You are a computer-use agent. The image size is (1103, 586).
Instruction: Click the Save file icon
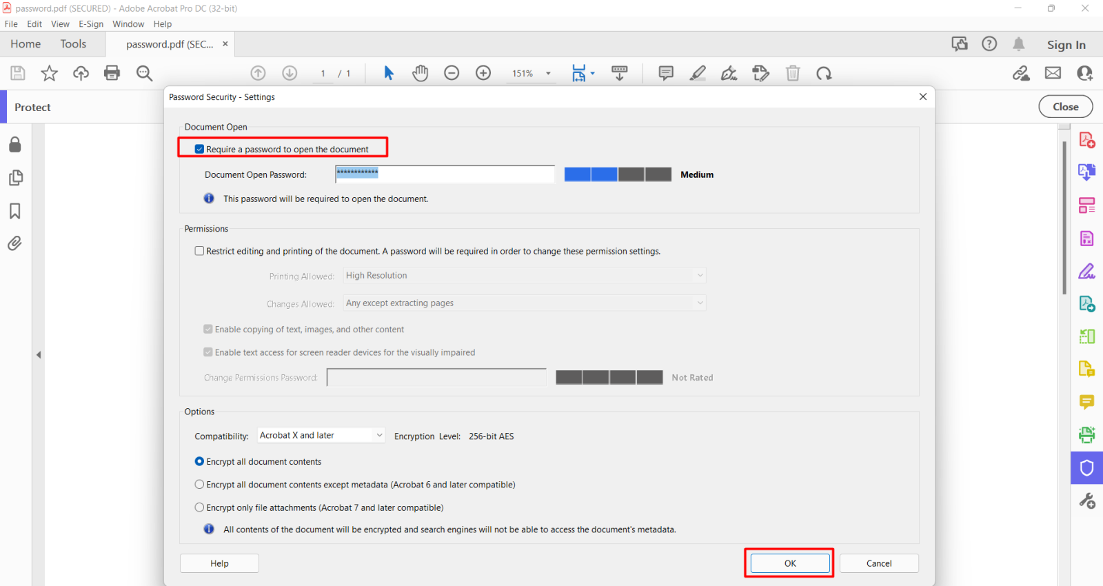18,73
